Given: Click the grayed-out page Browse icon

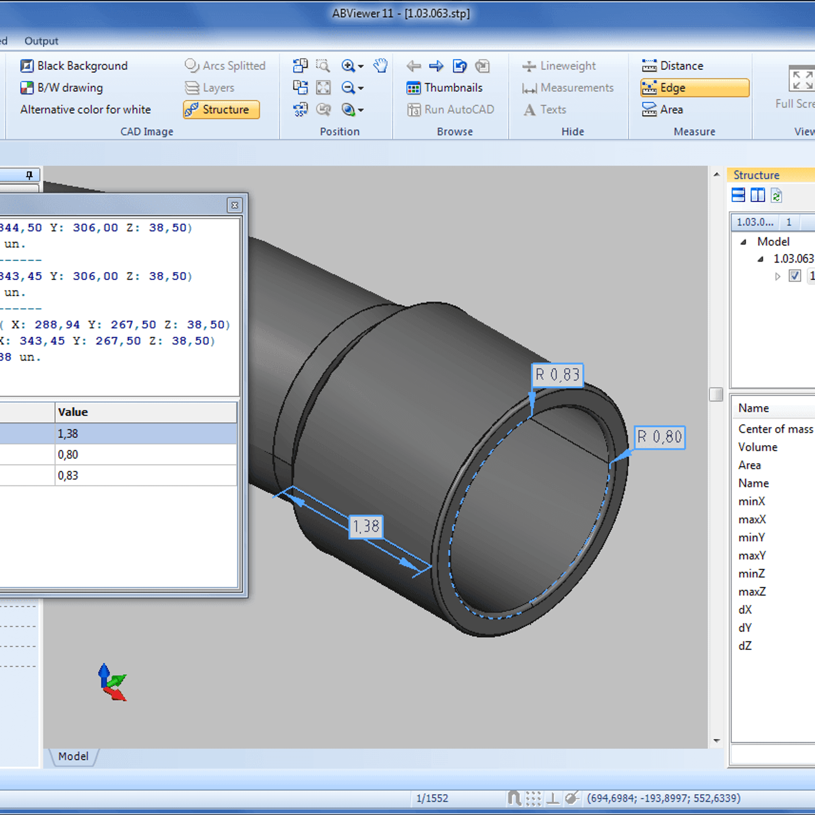Looking at the screenshot, I should pyautogui.click(x=482, y=66).
